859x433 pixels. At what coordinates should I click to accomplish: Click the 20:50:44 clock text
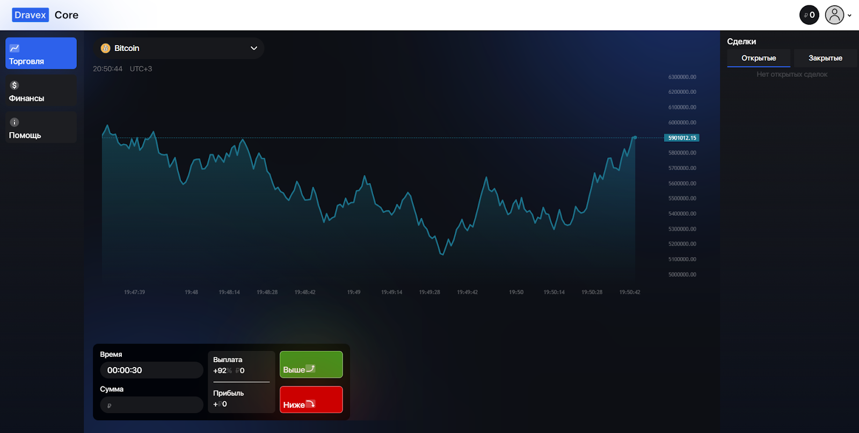click(x=107, y=69)
